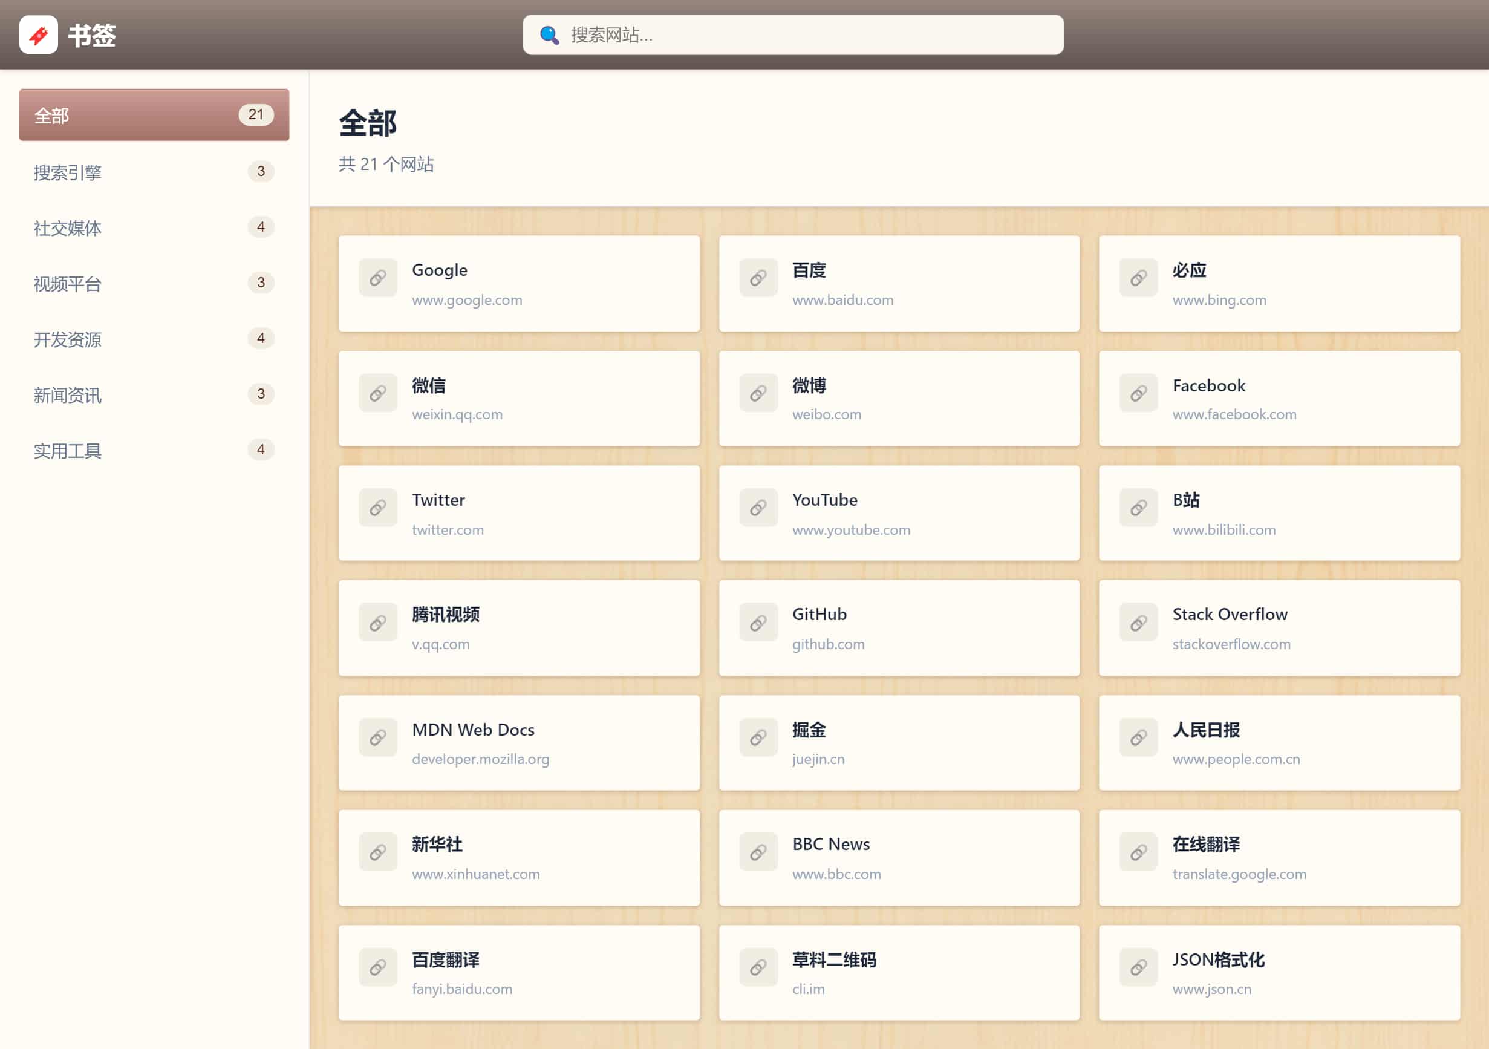Open the Google site title
The image size is (1489, 1049).
(440, 270)
